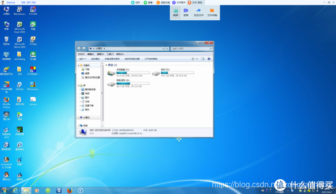
Task: Click 系统属性 in Explorer toolbar
Action: 95,59
